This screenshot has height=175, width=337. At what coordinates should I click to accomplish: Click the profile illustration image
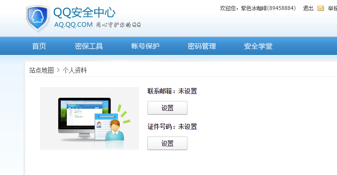(x=89, y=118)
